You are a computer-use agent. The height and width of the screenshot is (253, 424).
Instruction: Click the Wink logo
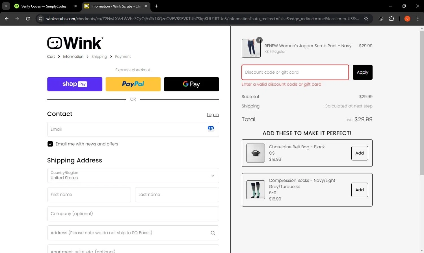pos(75,43)
